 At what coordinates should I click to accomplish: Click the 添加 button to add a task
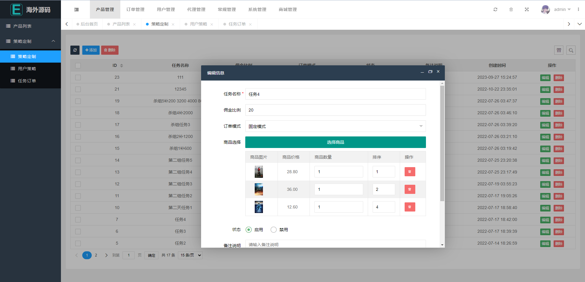click(x=91, y=50)
